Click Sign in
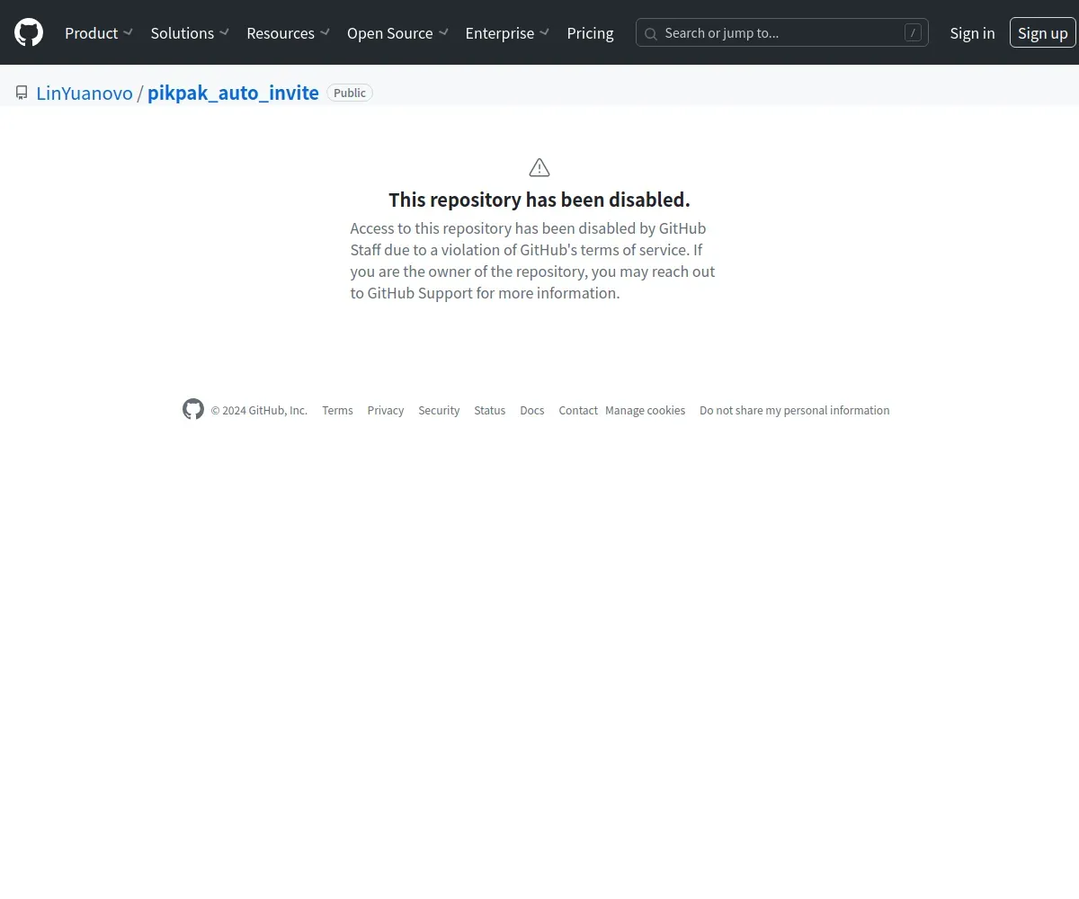 click(972, 33)
